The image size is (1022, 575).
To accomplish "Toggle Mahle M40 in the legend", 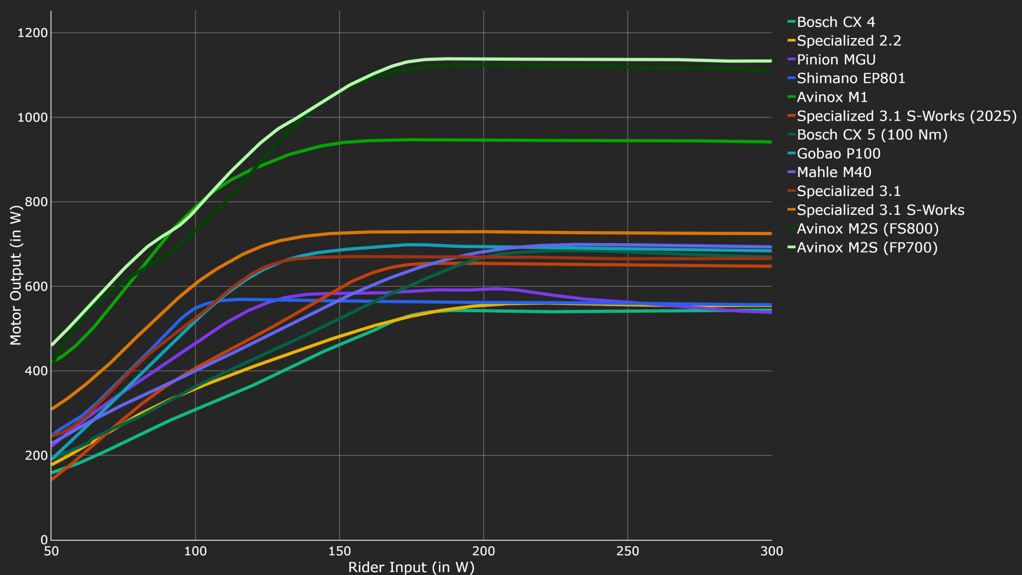I will [834, 172].
